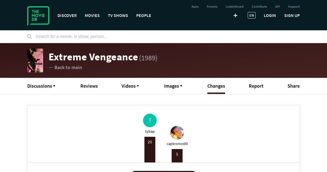Click the Sign Up link

click(292, 16)
